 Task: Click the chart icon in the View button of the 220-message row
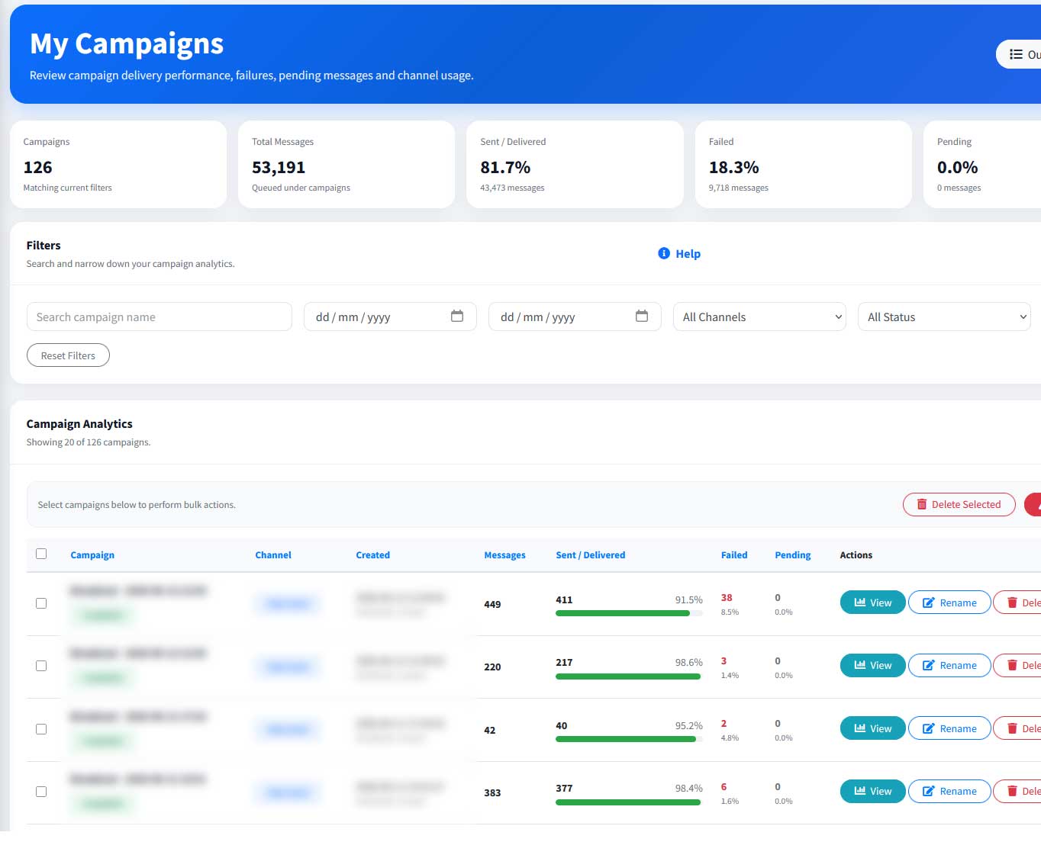(860, 665)
